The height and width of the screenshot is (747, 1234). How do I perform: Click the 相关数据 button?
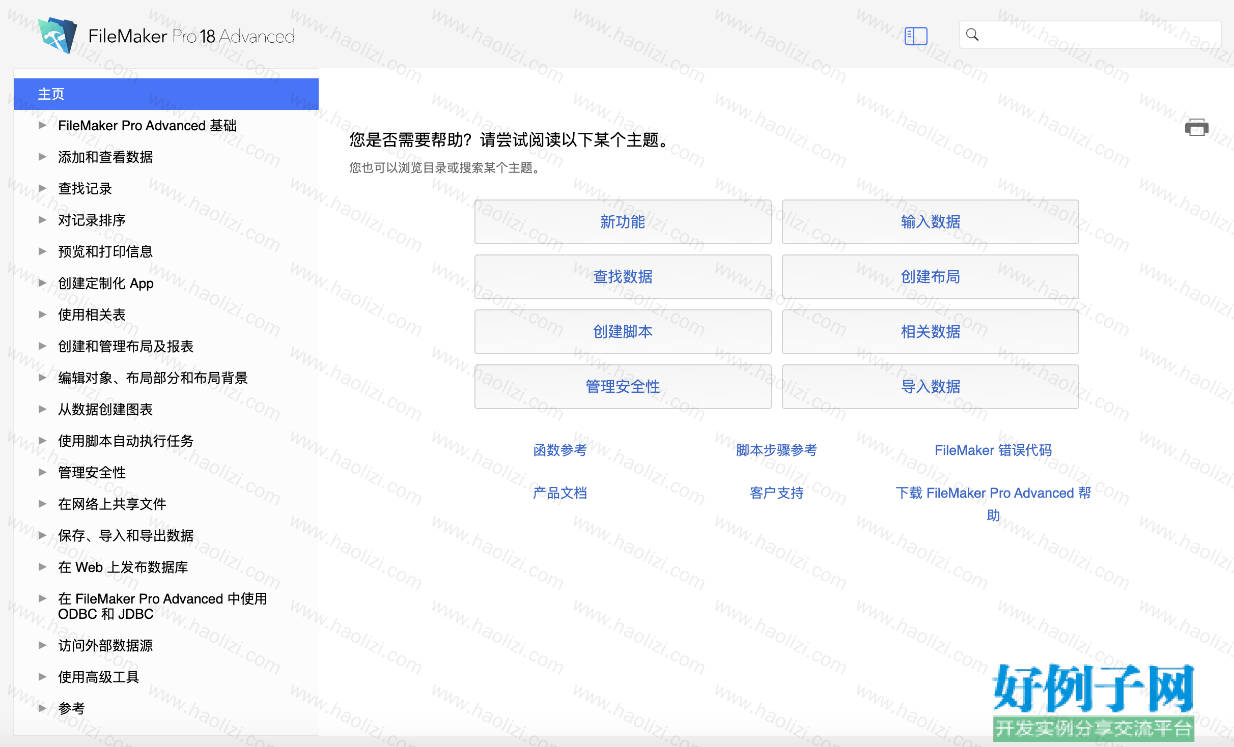pyautogui.click(x=930, y=332)
